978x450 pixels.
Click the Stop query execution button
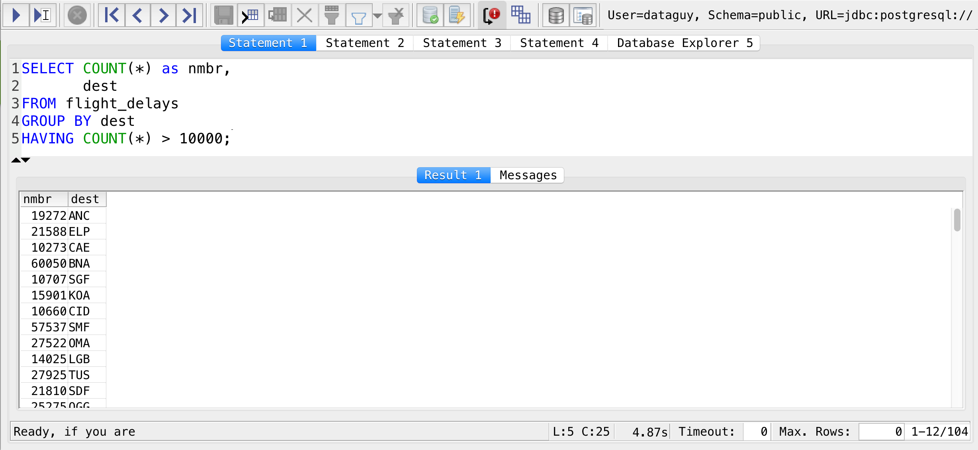(76, 15)
